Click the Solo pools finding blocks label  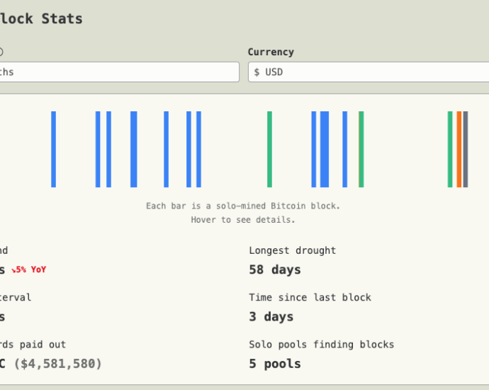[321, 345]
